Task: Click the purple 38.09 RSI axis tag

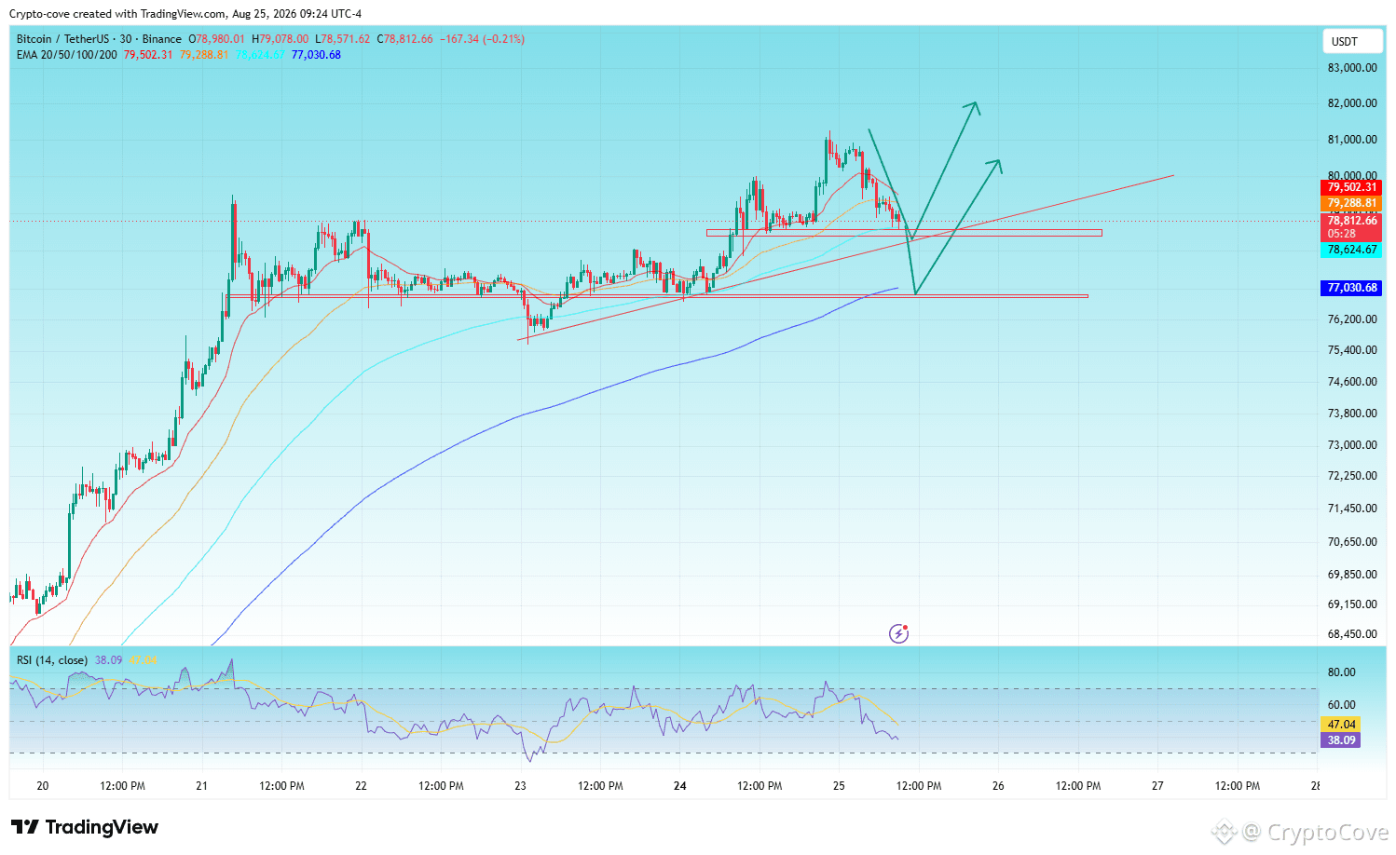Action: pos(1341,740)
